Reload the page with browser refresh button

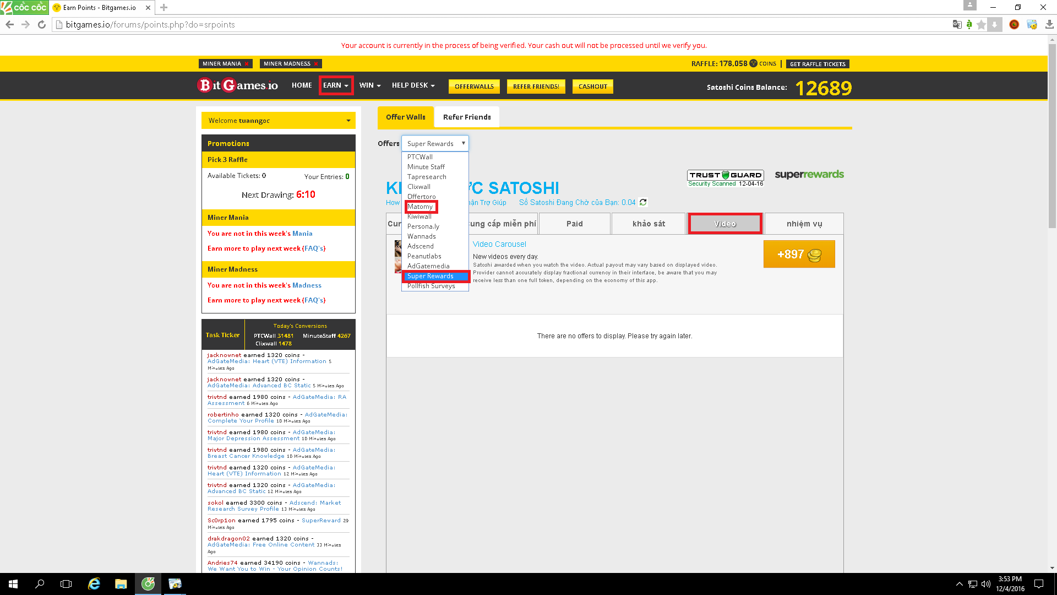[x=41, y=24]
